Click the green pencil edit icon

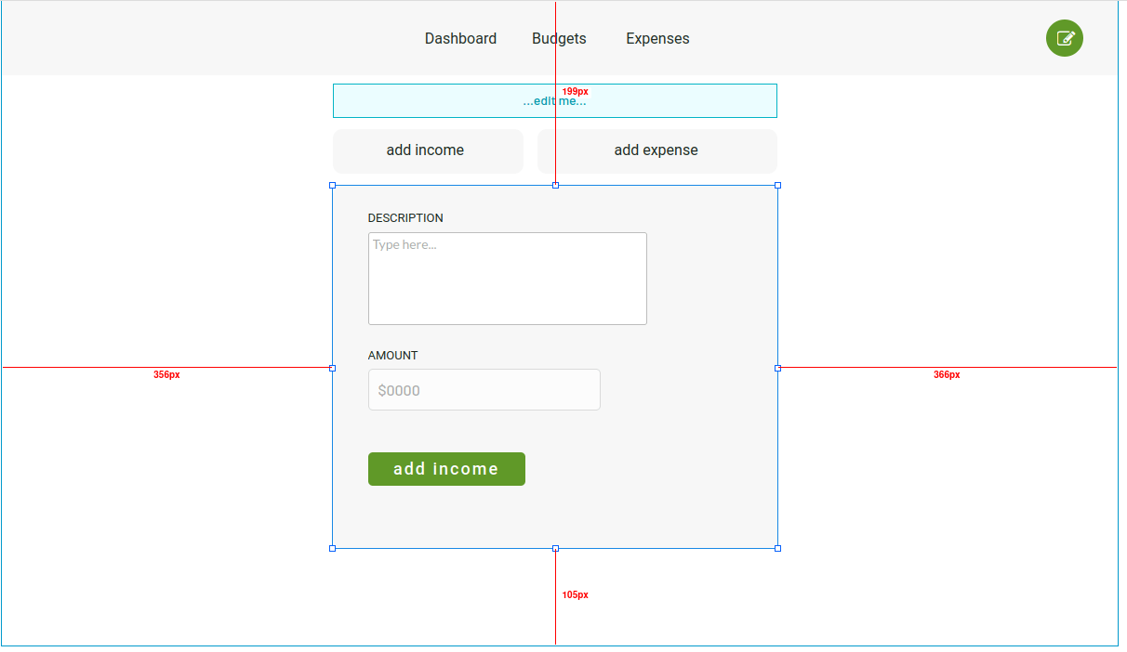pyautogui.click(x=1064, y=38)
